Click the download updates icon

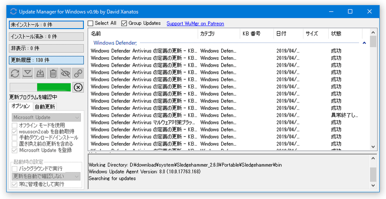pos(27,73)
